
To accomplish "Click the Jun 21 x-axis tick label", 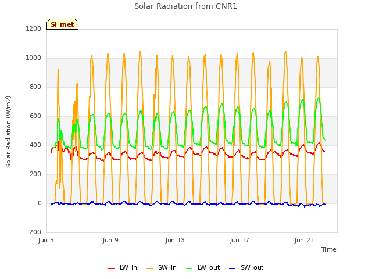I will (304, 240).
